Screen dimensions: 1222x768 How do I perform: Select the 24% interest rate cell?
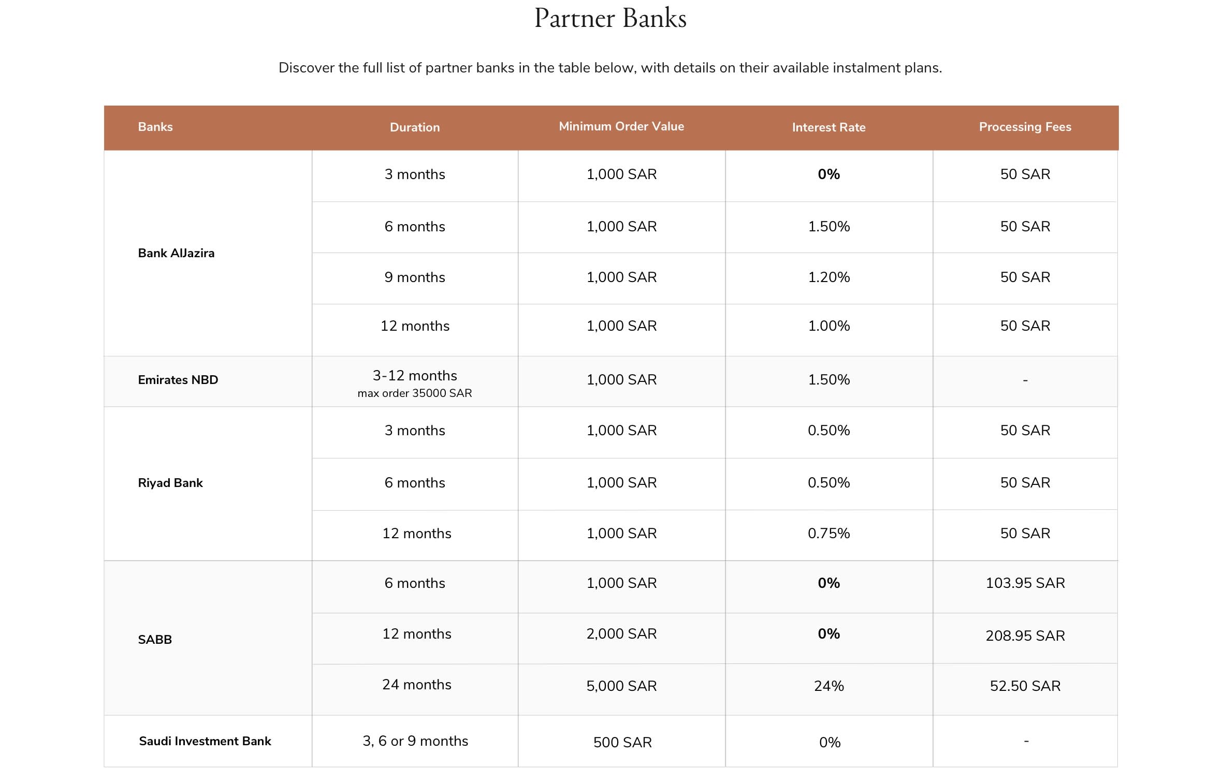tap(828, 686)
